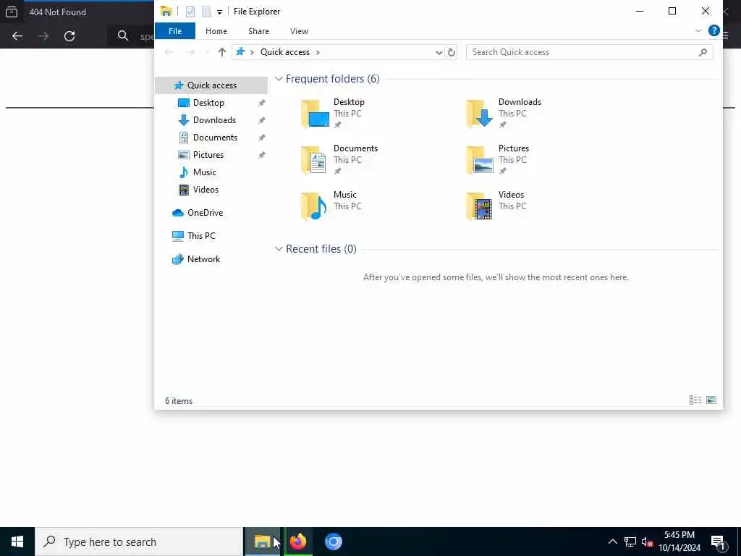Show hidden system tray icons
This screenshot has height=556, width=741.
pos(612,542)
